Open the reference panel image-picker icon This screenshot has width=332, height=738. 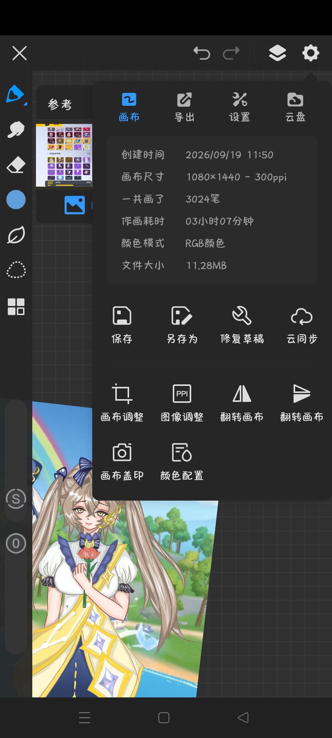pos(75,205)
